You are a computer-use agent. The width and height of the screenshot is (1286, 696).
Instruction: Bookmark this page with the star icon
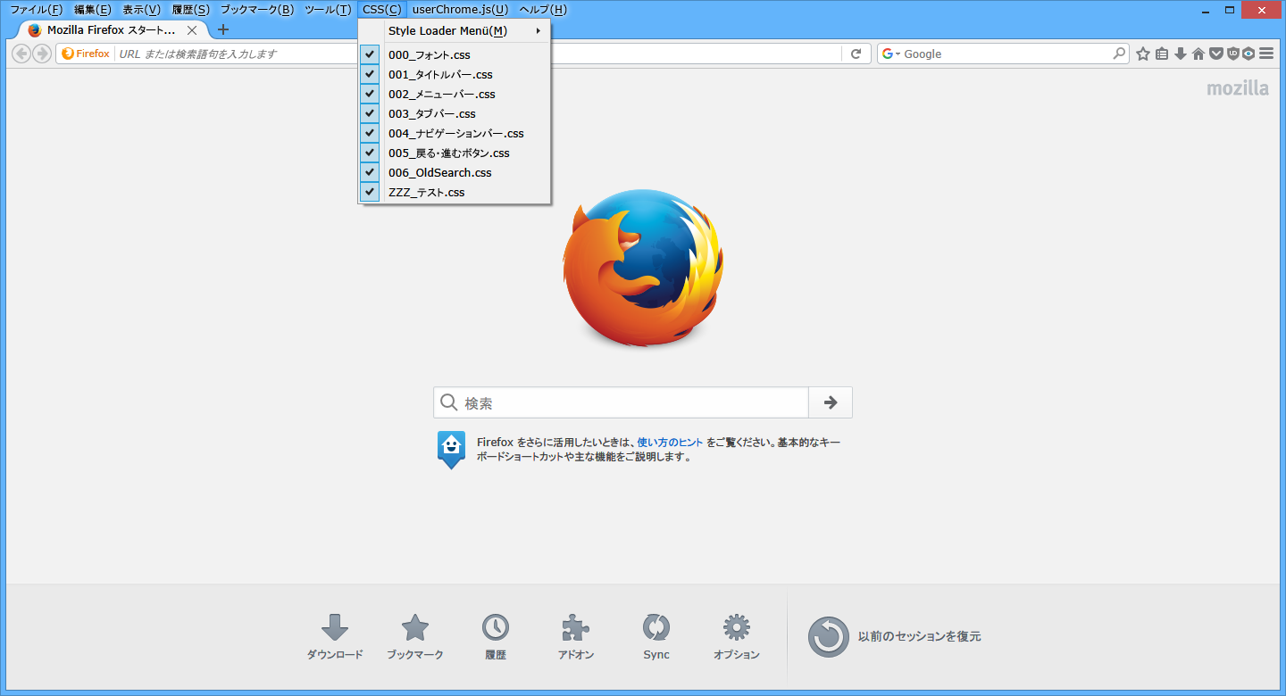[1143, 54]
